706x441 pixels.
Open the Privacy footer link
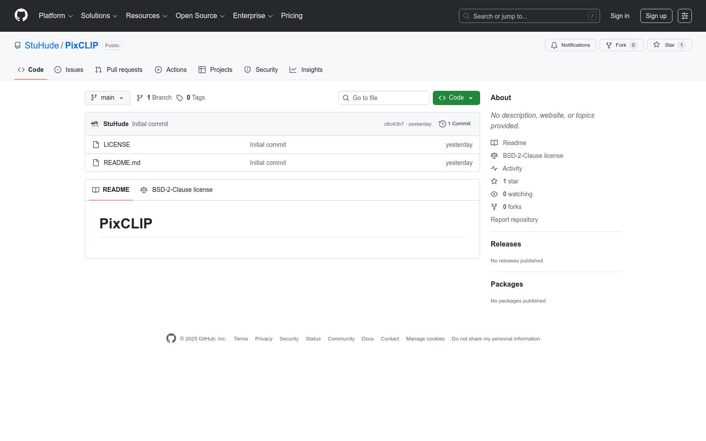[x=264, y=339]
